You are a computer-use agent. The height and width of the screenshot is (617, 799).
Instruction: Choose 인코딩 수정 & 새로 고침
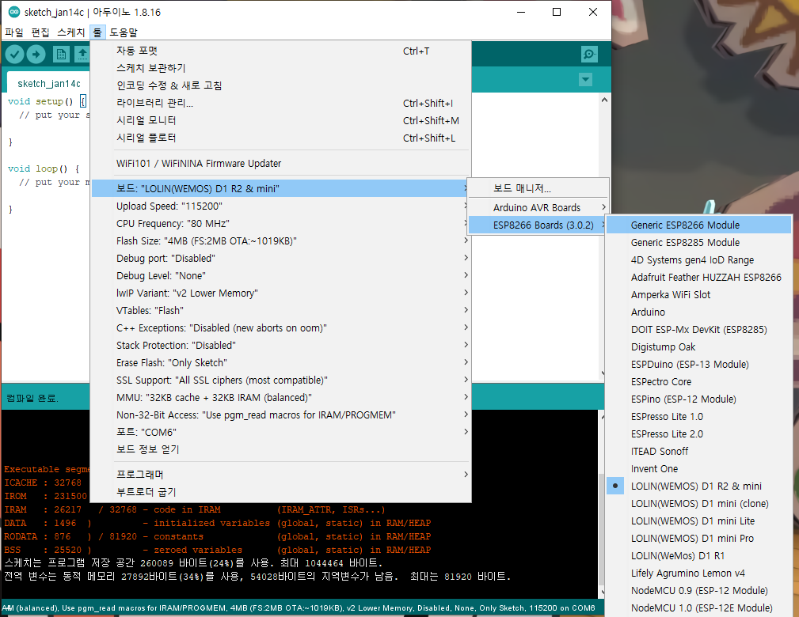point(281,85)
